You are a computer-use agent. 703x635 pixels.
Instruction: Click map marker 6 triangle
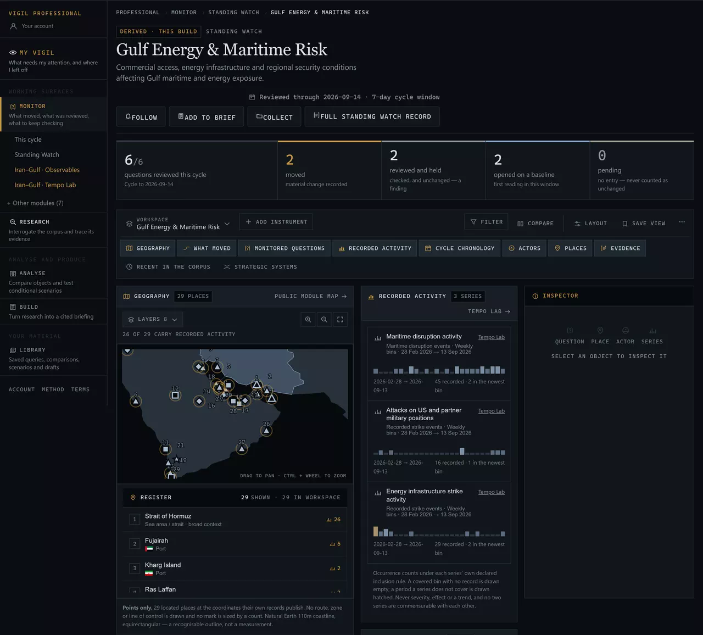136,402
